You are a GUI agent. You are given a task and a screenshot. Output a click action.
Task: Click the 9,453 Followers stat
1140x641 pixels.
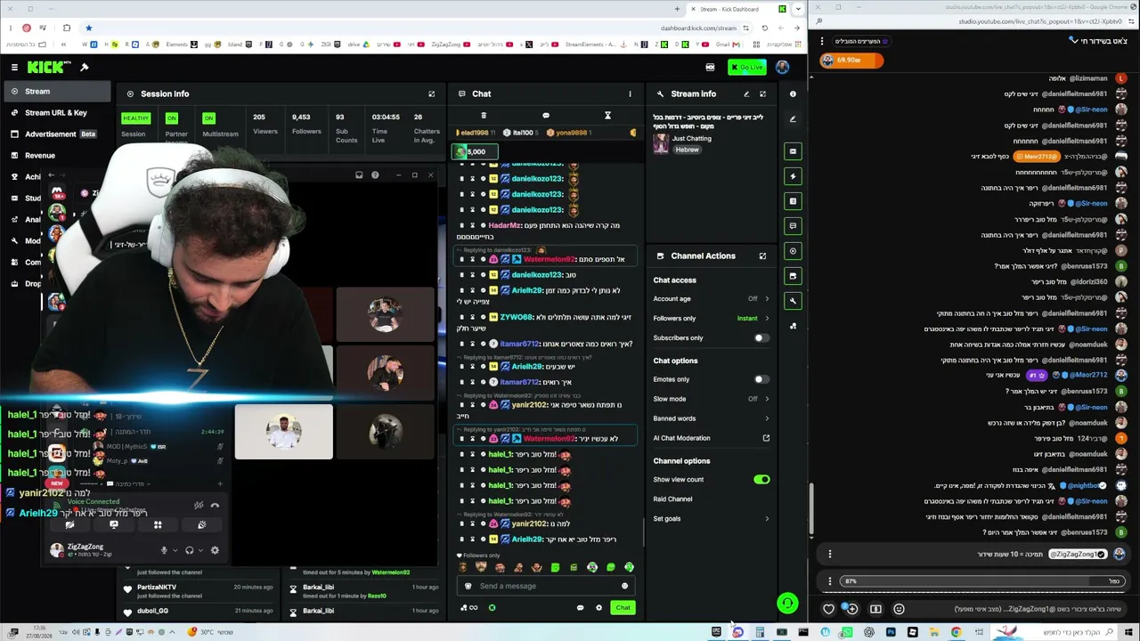pyautogui.click(x=305, y=124)
